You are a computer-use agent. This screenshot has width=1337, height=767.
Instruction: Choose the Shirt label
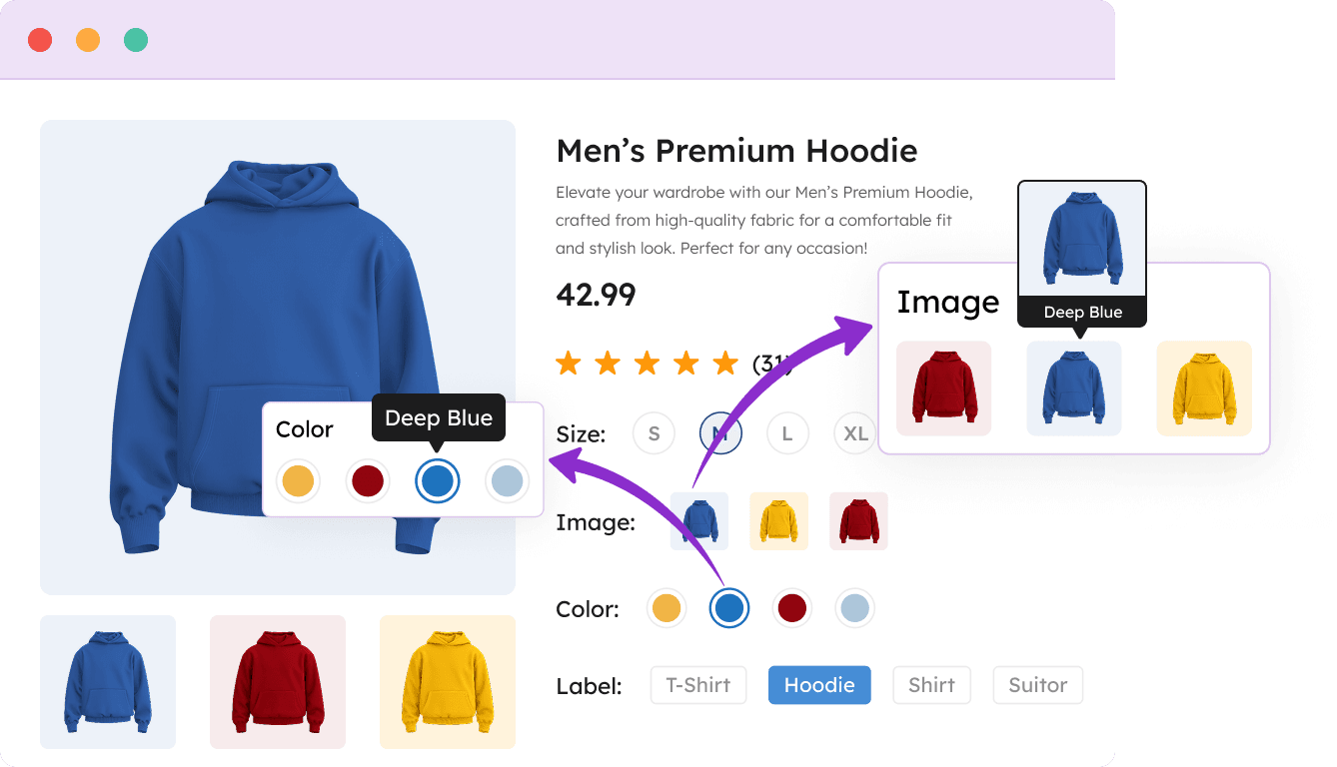(x=931, y=685)
